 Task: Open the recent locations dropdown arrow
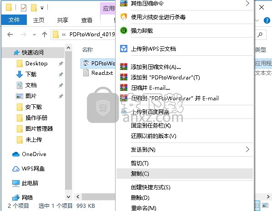[x=35, y=35]
